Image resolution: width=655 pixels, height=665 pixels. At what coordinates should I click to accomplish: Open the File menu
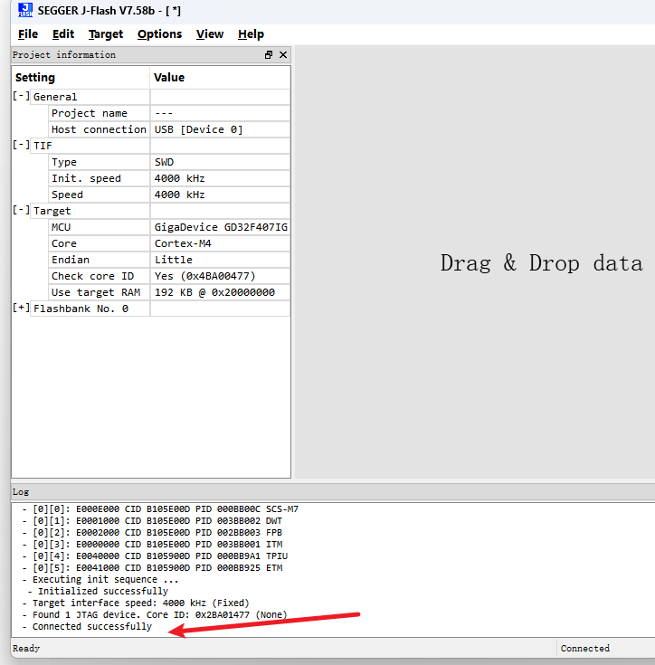pos(28,34)
